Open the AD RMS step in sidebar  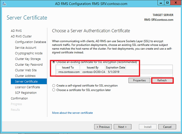[16, 31]
